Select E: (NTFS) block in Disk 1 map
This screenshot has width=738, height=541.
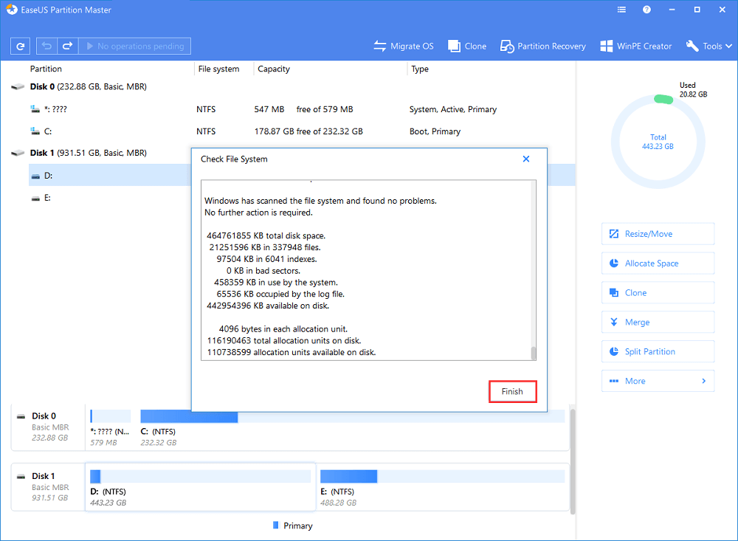(442, 487)
